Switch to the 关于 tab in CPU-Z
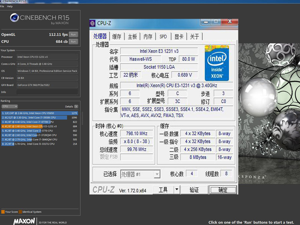 [194, 36]
